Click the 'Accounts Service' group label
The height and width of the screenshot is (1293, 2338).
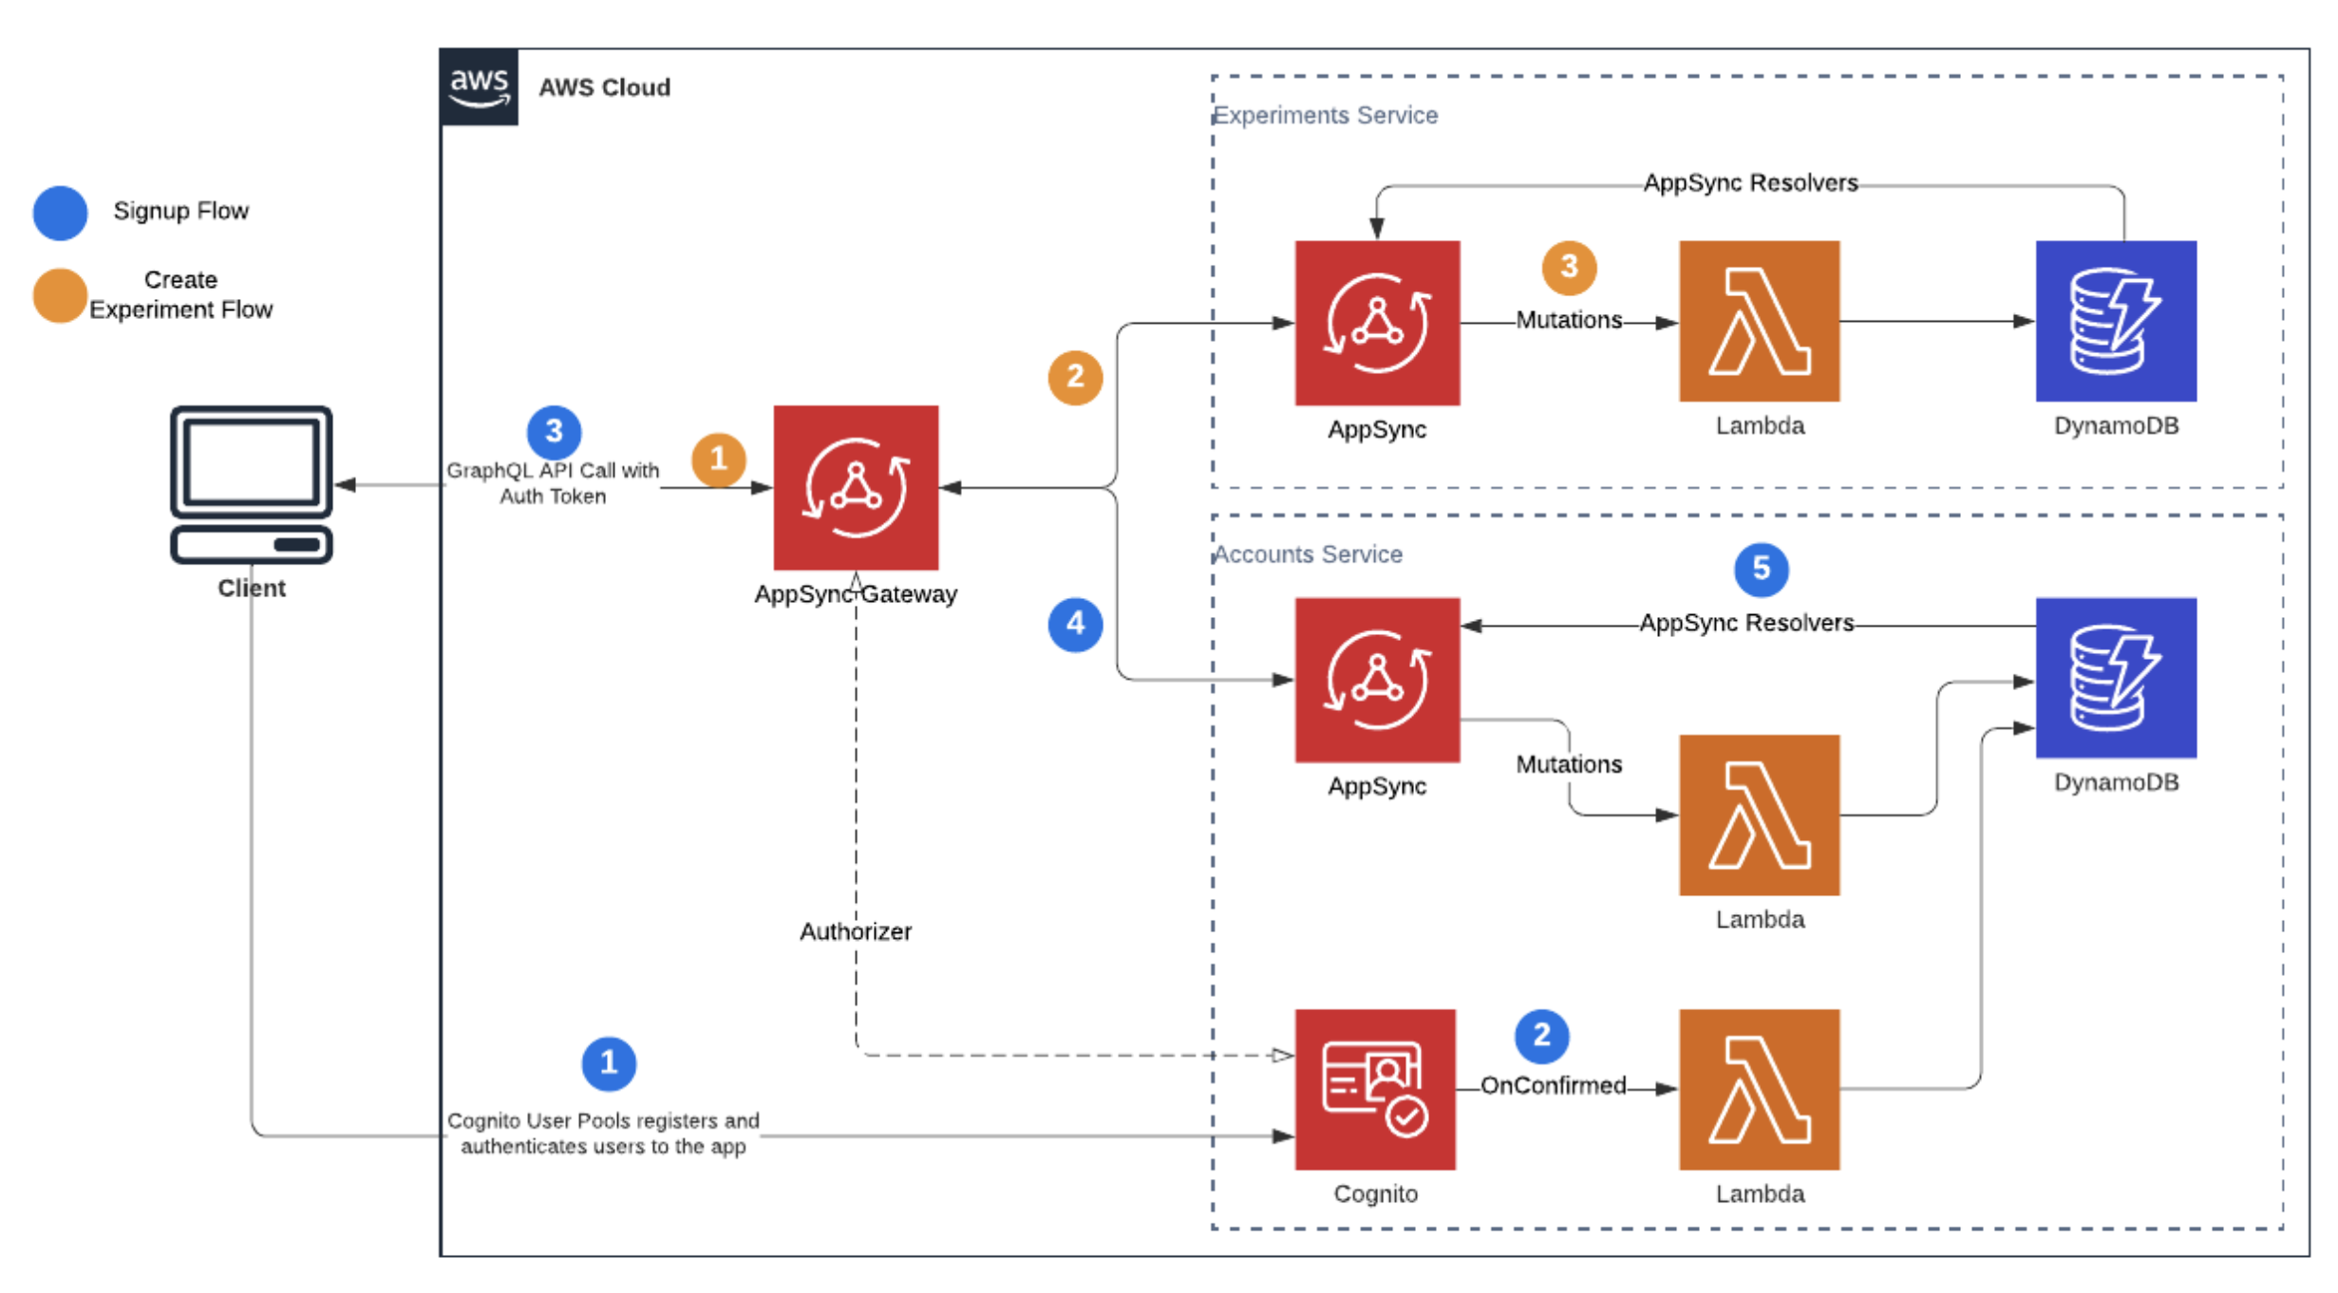click(x=1308, y=554)
